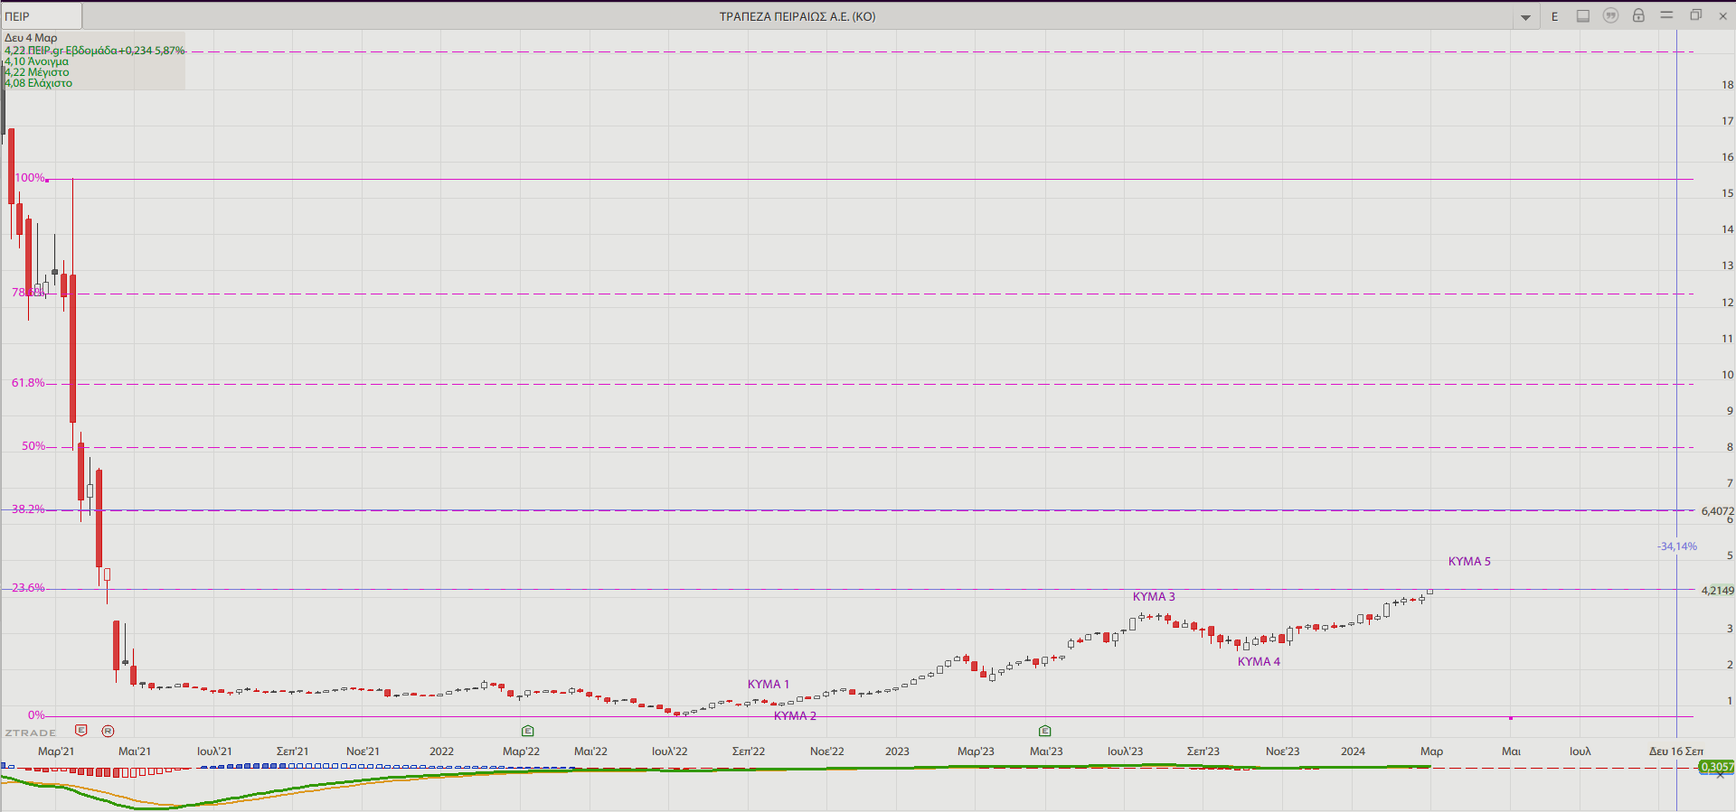Screen dimensions: 1736x812
Task: Click the Δευ 16 Σεπ cursor date label
Action: pos(1675,751)
